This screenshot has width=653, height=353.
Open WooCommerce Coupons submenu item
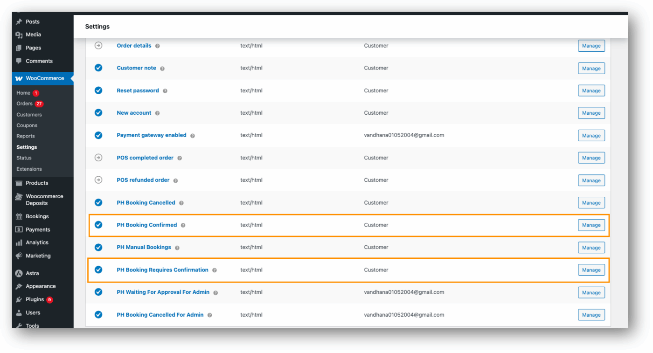click(x=27, y=125)
